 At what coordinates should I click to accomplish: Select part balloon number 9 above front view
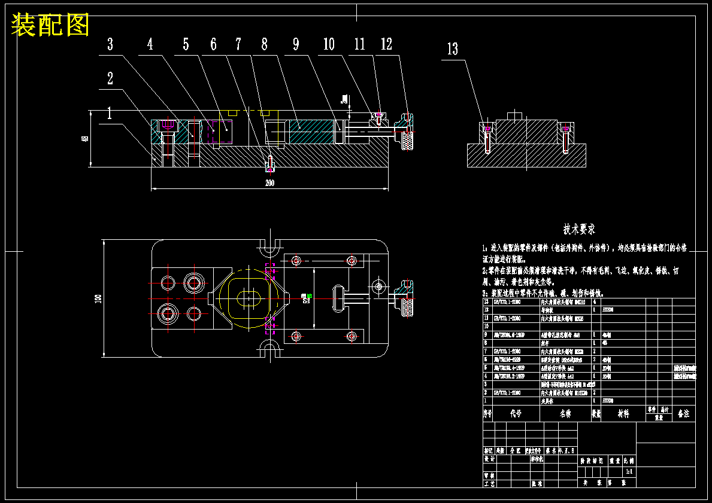click(296, 44)
